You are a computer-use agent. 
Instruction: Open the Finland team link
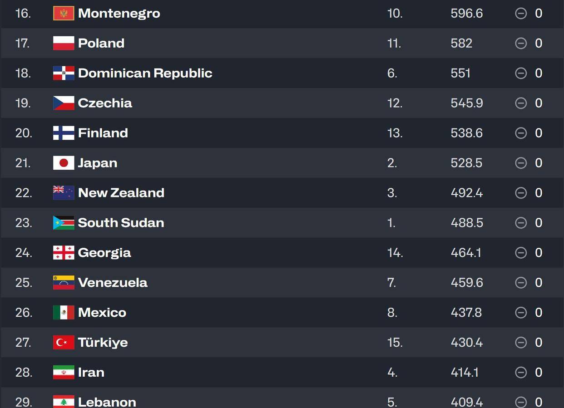tap(103, 133)
